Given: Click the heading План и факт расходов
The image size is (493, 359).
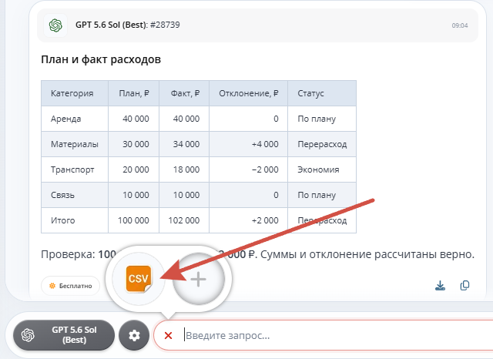Looking at the screenshot, I should [x=101, y=59].
